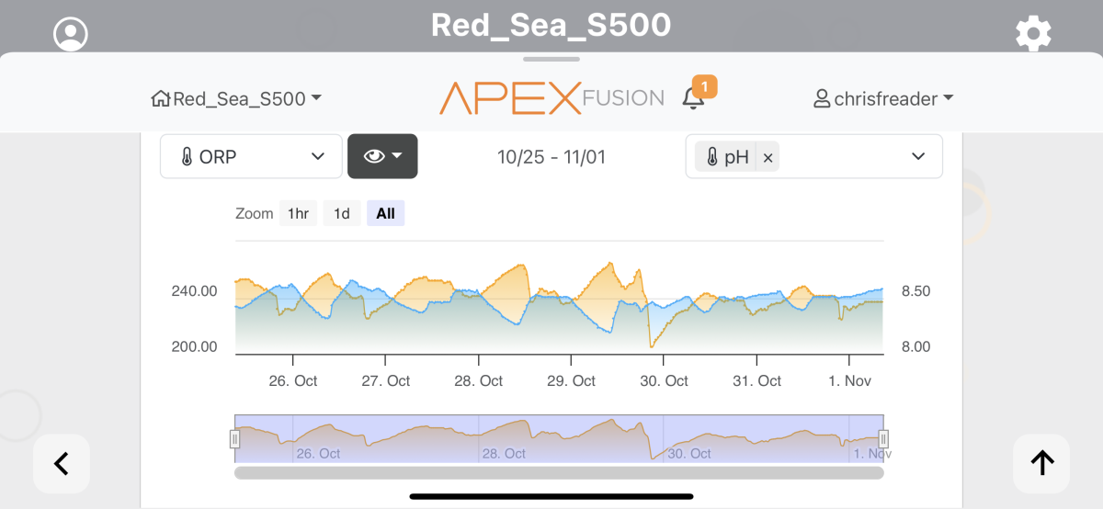Click the left navigator range handle
This screenshot has height=509, width=1103.
[x=234, y=439]
